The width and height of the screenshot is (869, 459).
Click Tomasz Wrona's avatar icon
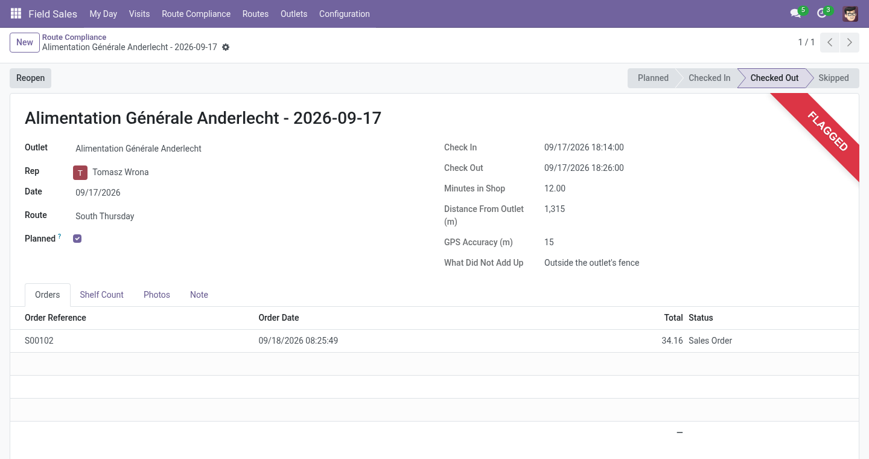click(x=80, y=173)
